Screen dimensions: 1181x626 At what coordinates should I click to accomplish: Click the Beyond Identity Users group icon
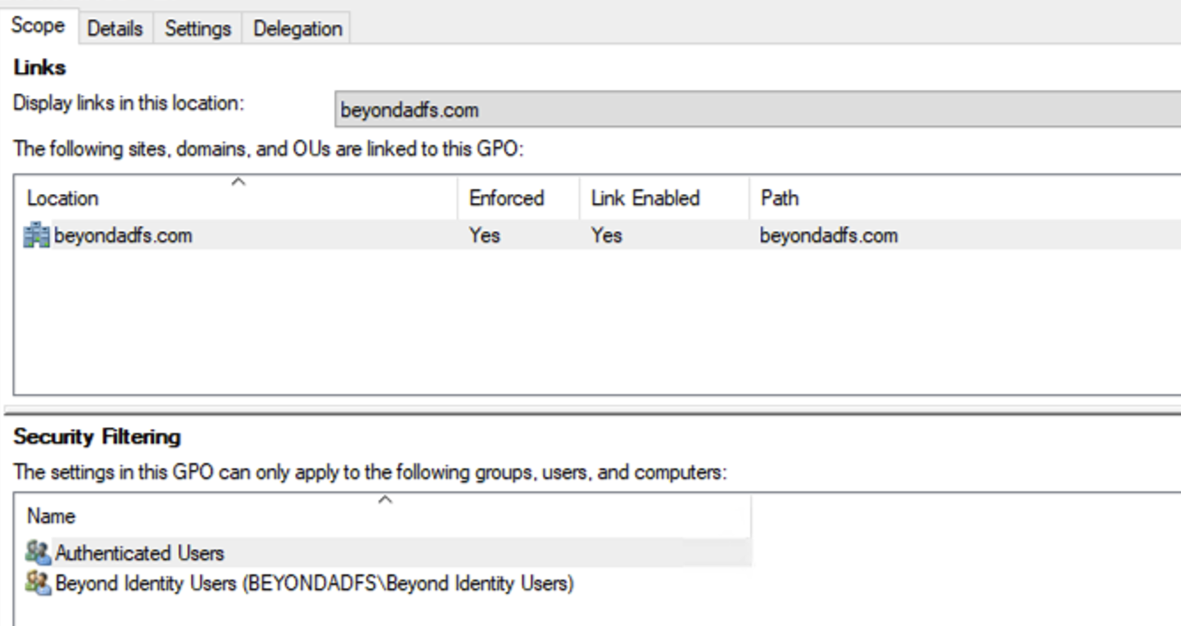[37, 584]
